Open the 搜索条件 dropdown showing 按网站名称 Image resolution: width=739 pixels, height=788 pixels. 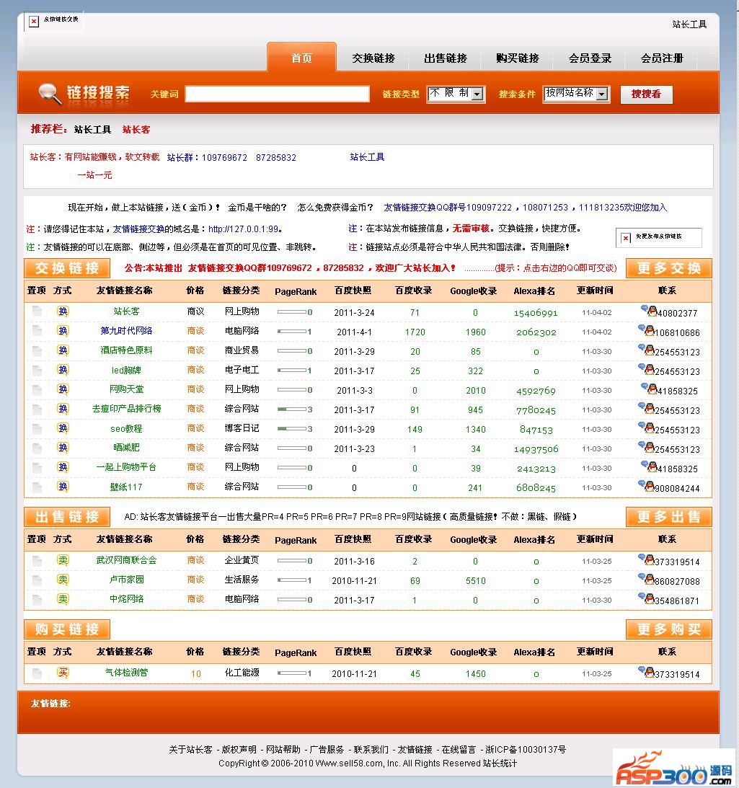coord(577,94)
